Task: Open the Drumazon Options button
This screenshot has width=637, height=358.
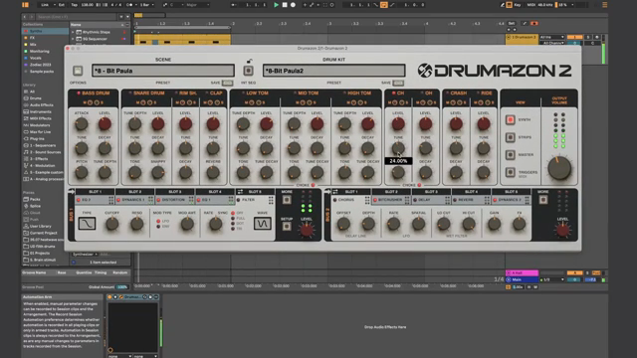Action: (x=78, y=71)
